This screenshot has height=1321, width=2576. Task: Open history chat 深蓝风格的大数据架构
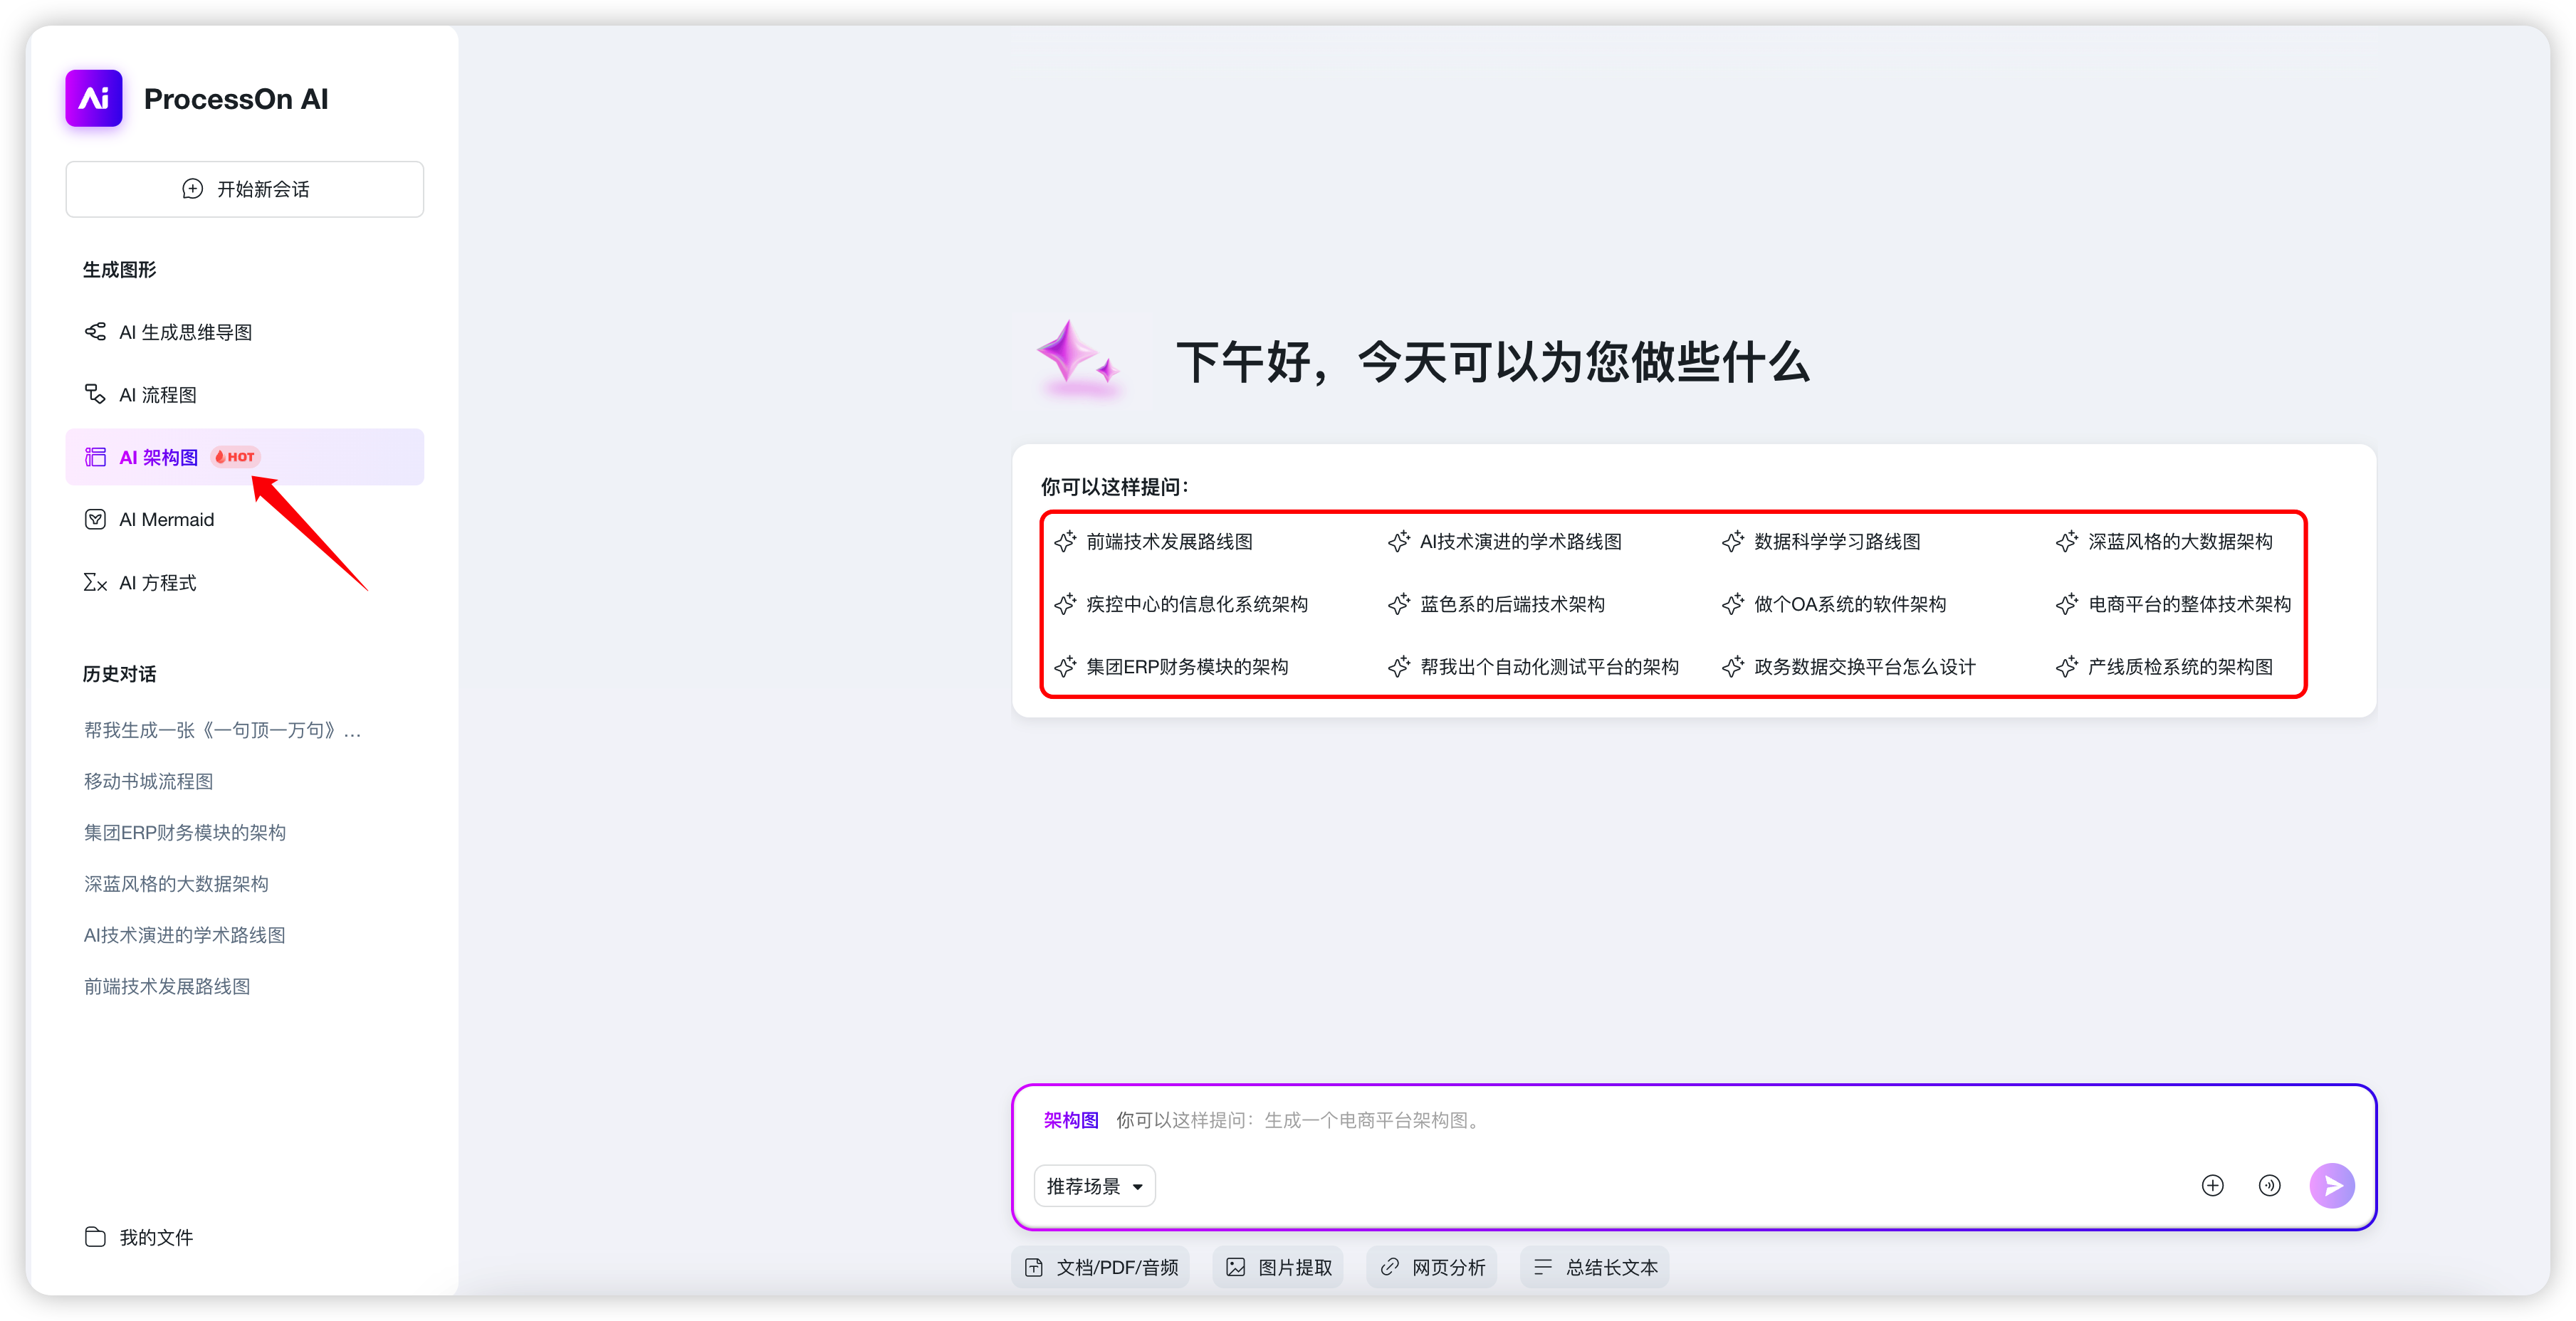click(x=176, y=884)
